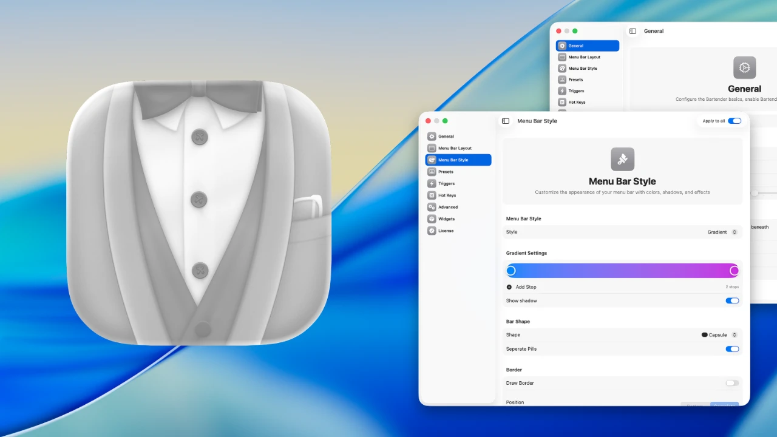Open the Shape Capsule dropdown

(x=720, y=335)
